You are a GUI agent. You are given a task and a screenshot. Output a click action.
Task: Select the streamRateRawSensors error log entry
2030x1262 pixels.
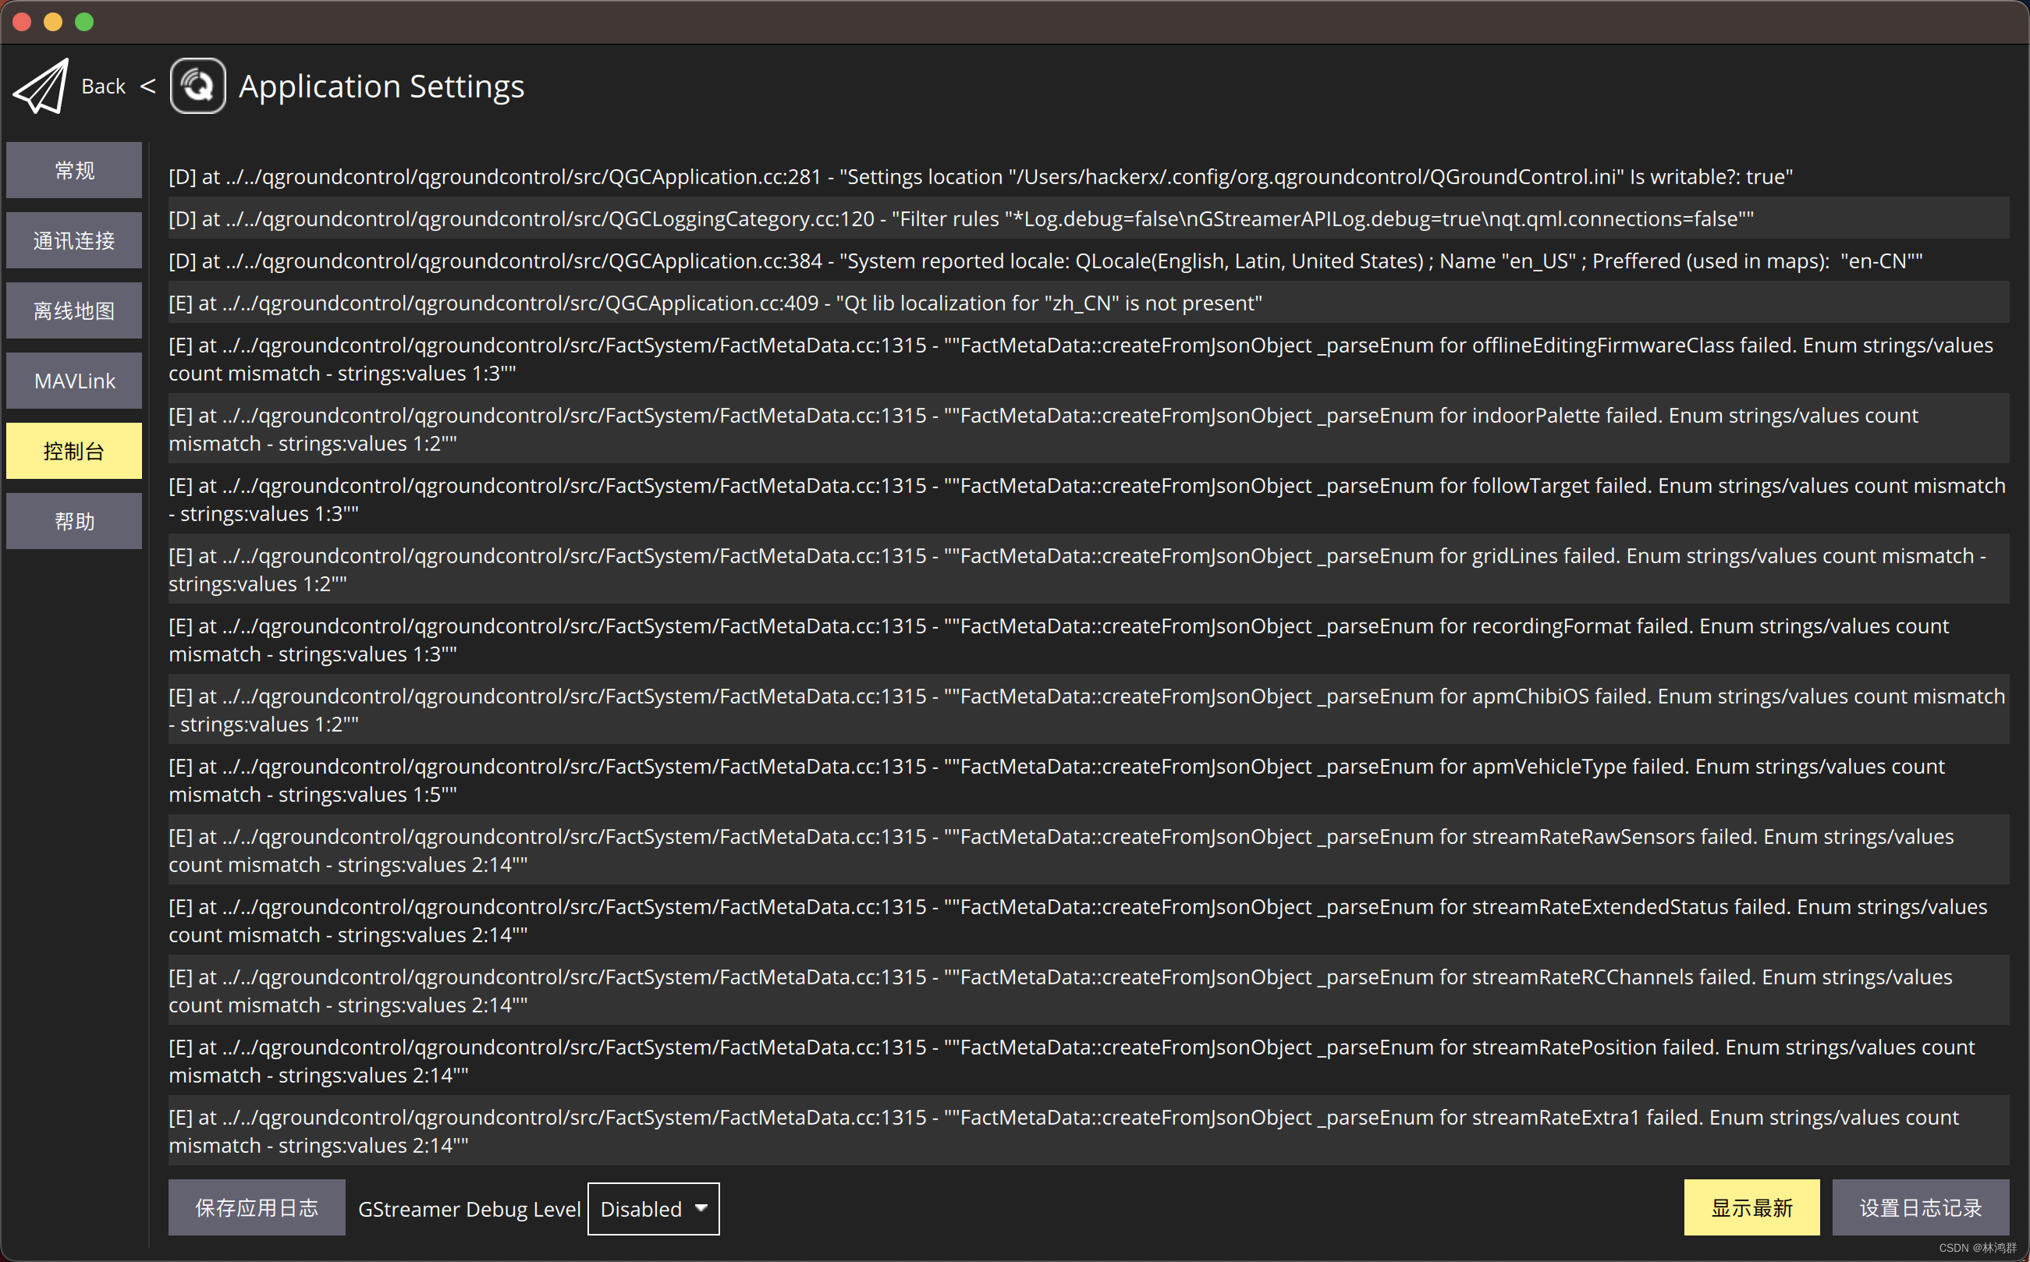point(1088,849)
